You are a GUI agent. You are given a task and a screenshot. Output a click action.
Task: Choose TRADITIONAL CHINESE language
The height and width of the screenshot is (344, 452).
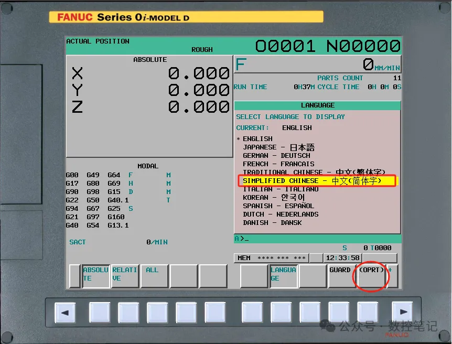(314, 172)
